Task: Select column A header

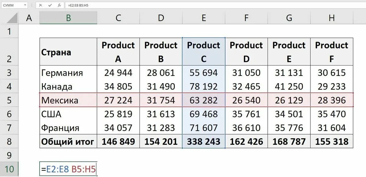Action: tap(29, 18)
